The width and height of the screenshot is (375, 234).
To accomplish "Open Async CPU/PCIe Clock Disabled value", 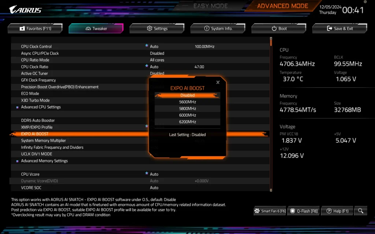I will pyautogui.click(x=157, y=53).
